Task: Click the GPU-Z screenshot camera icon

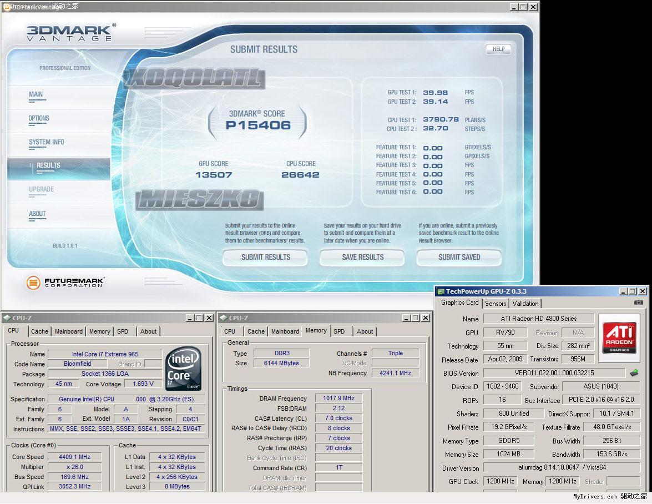Action: pos(638,303)
